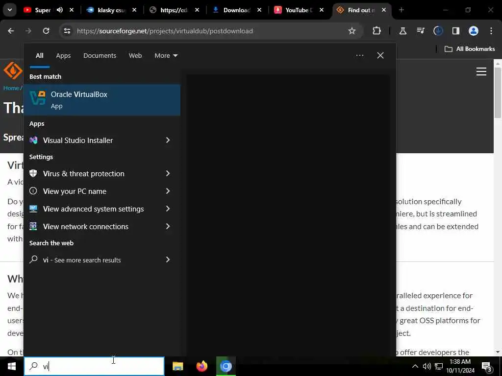Select the Web search filter tab
The image size is (502, 376).
(135, 56)
